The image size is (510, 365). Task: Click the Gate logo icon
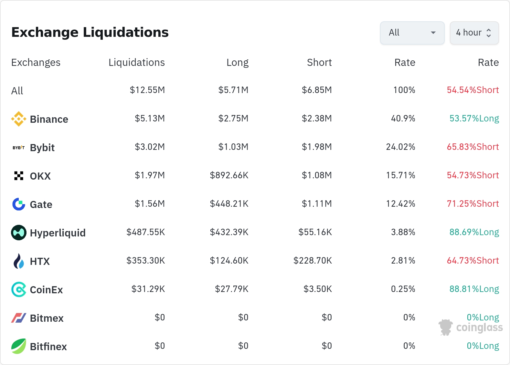[19, 204]
